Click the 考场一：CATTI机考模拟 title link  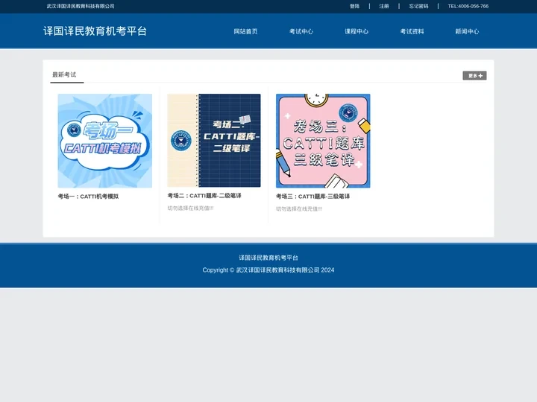click(88, 197)
